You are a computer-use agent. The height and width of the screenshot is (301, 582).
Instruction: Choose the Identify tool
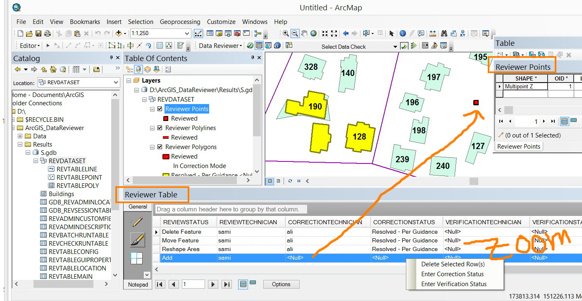tap(402, 33)
